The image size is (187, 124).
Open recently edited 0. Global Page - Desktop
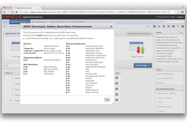click(x=166, y=93)
